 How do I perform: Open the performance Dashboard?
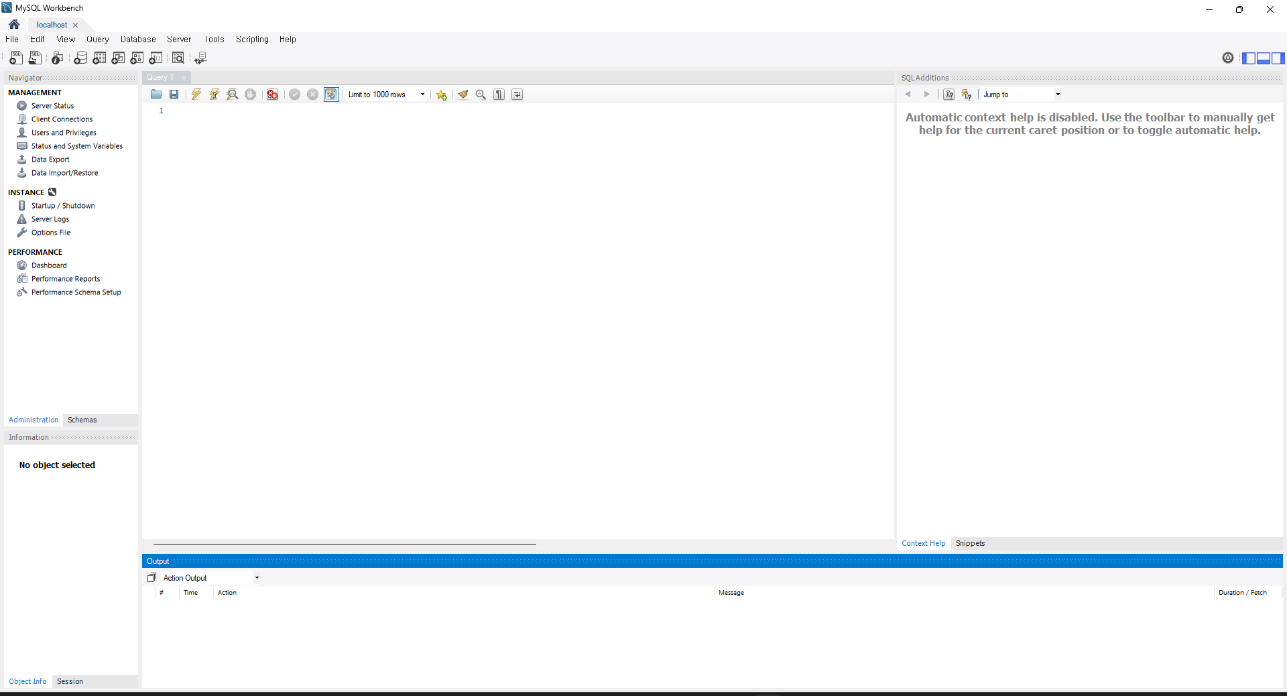(x=49, y=266)
